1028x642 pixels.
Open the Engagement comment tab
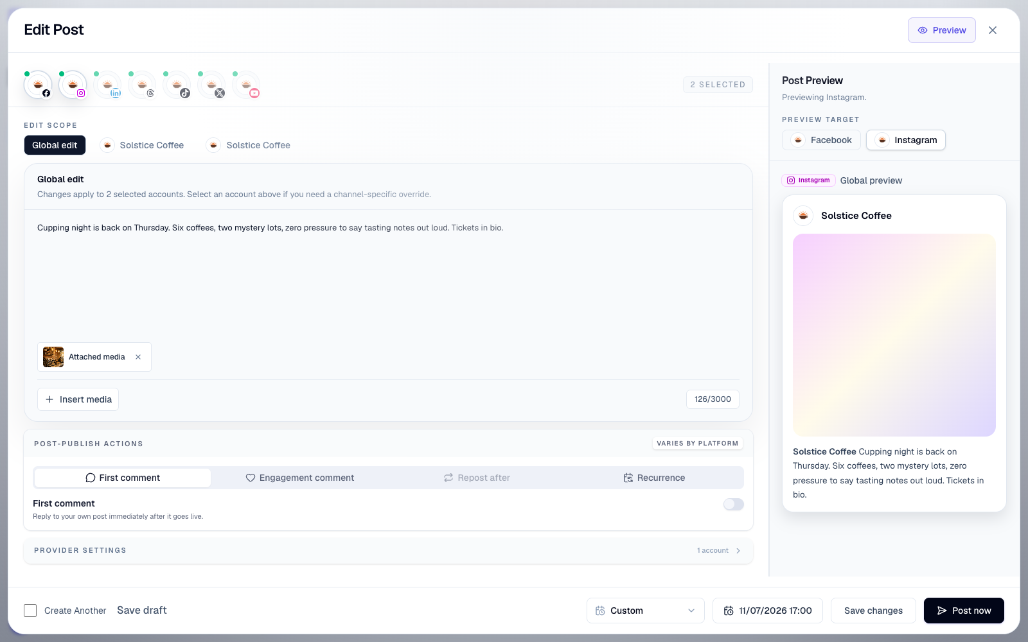click(299, 478)
